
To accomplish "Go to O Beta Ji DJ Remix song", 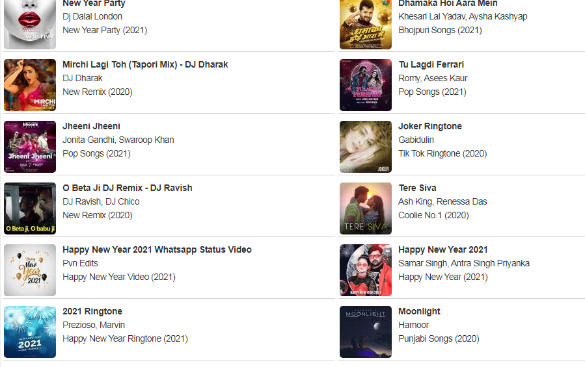I will 128,188.
